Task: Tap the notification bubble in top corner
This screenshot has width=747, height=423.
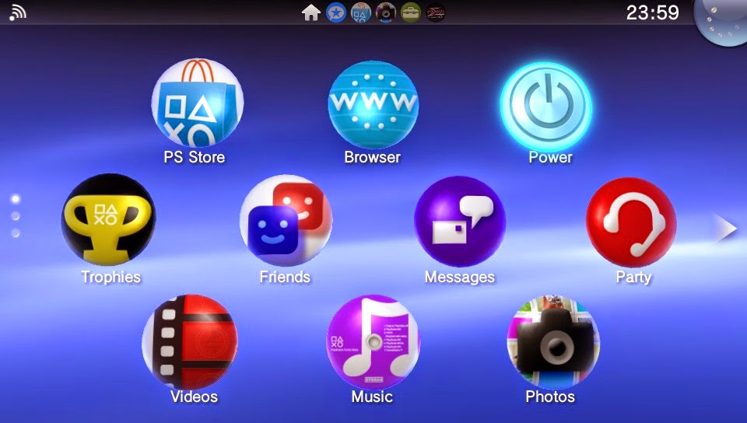Action: [x=722, y=22]
